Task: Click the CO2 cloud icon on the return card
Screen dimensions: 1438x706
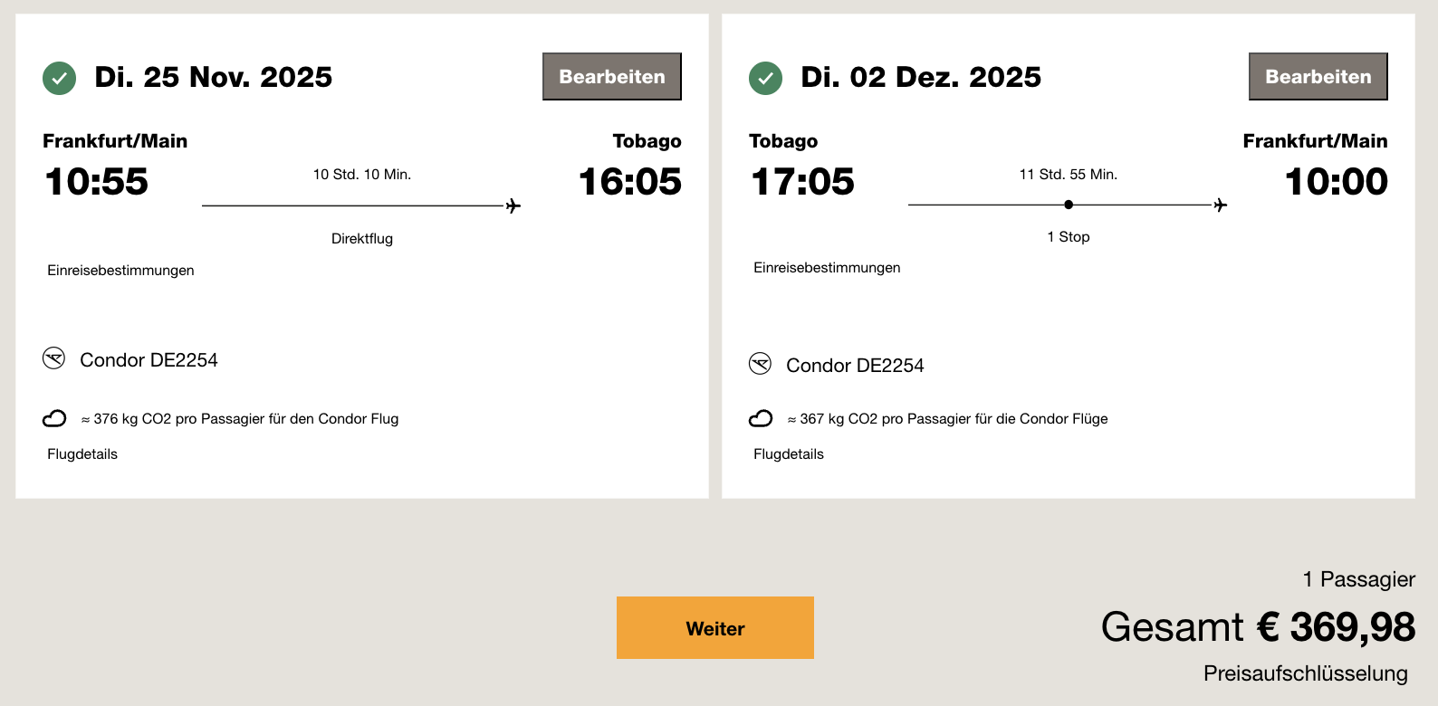Action: coord(762,418)
